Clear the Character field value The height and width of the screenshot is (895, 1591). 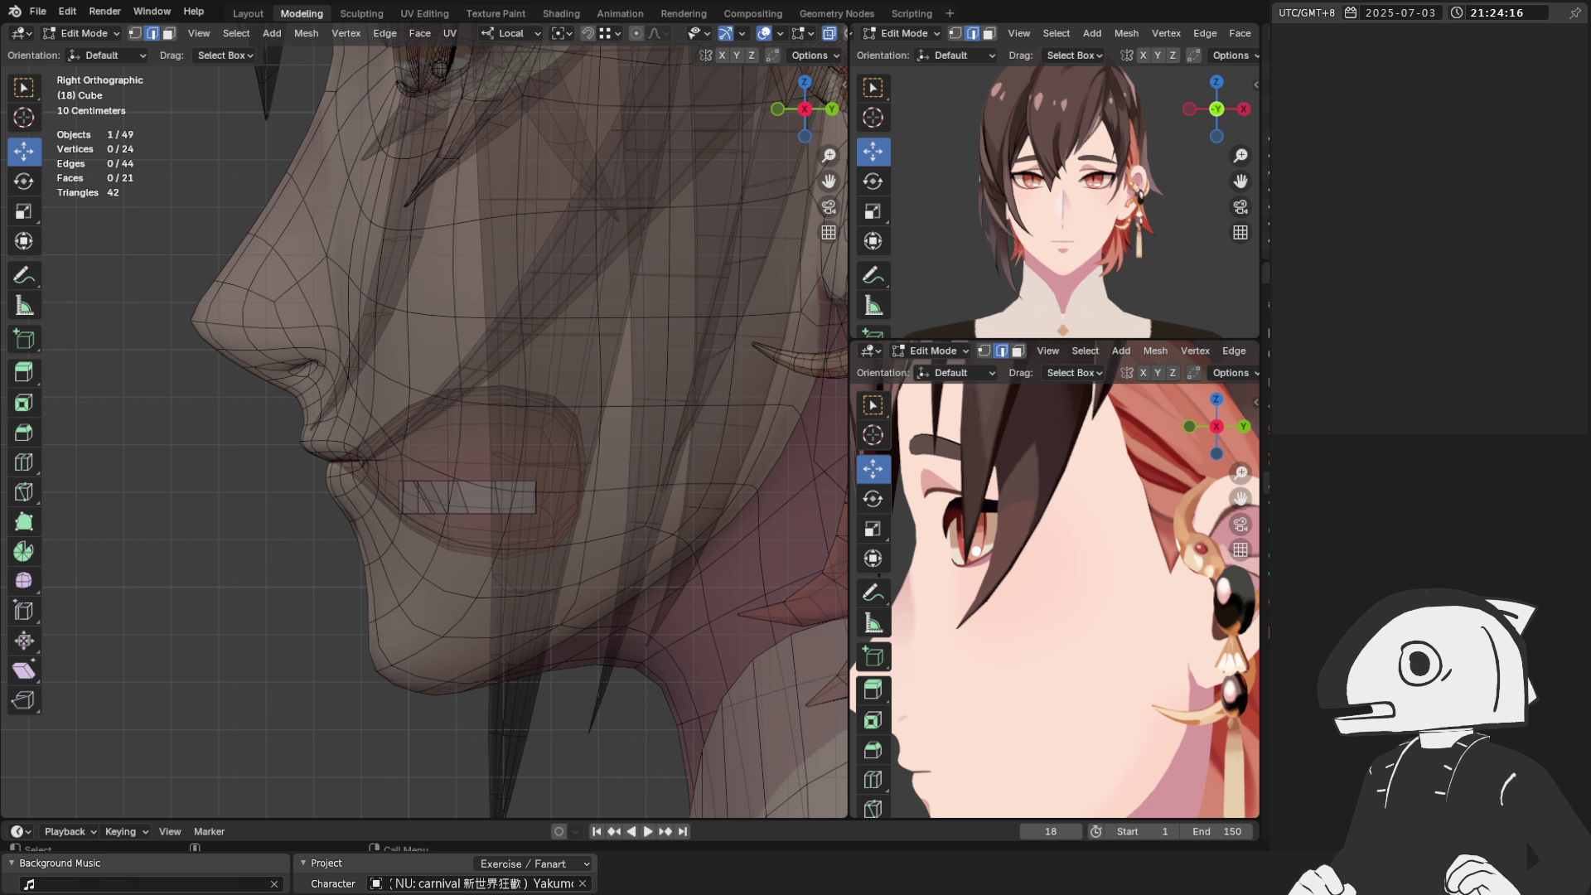pyautogui.click(x=583, y=884)
